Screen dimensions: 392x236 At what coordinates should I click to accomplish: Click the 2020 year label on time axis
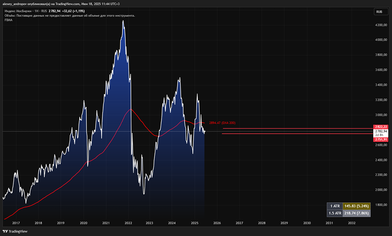pos(83,223)
